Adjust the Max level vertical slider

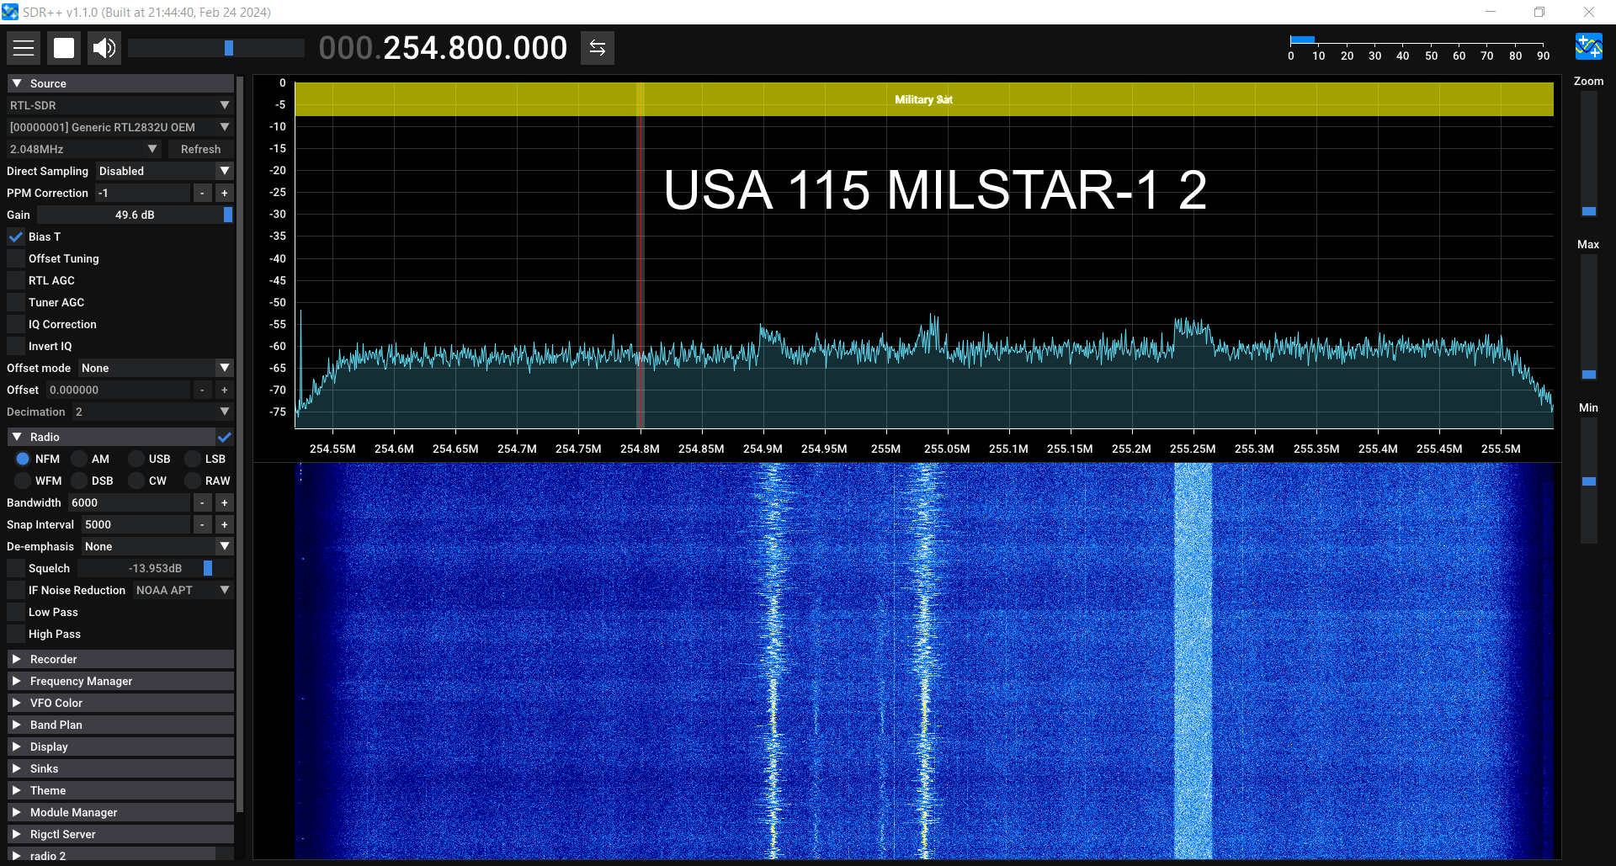click(x=1589, y=316)
